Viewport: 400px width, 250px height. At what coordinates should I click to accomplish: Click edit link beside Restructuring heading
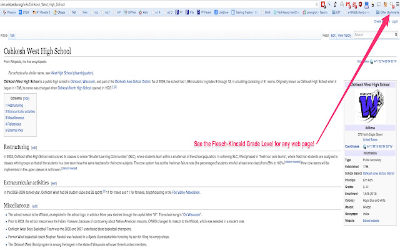coord(35,147)
